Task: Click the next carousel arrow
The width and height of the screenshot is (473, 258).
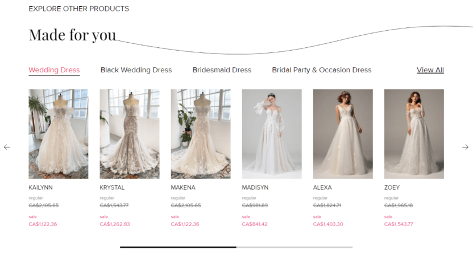Action: (466, 147)
